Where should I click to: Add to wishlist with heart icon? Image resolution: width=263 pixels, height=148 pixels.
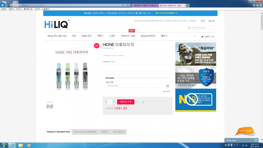138,102
